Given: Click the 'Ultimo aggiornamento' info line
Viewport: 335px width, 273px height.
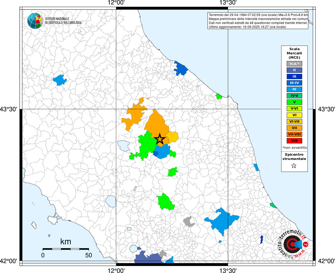Looking at the screenshot, I should point(247,27).
